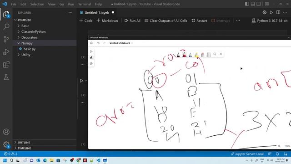Screen dimensions: 291x164
Task: Choose the inking pen tool in Whiteboard sidebar
Action: pos(91,58)
